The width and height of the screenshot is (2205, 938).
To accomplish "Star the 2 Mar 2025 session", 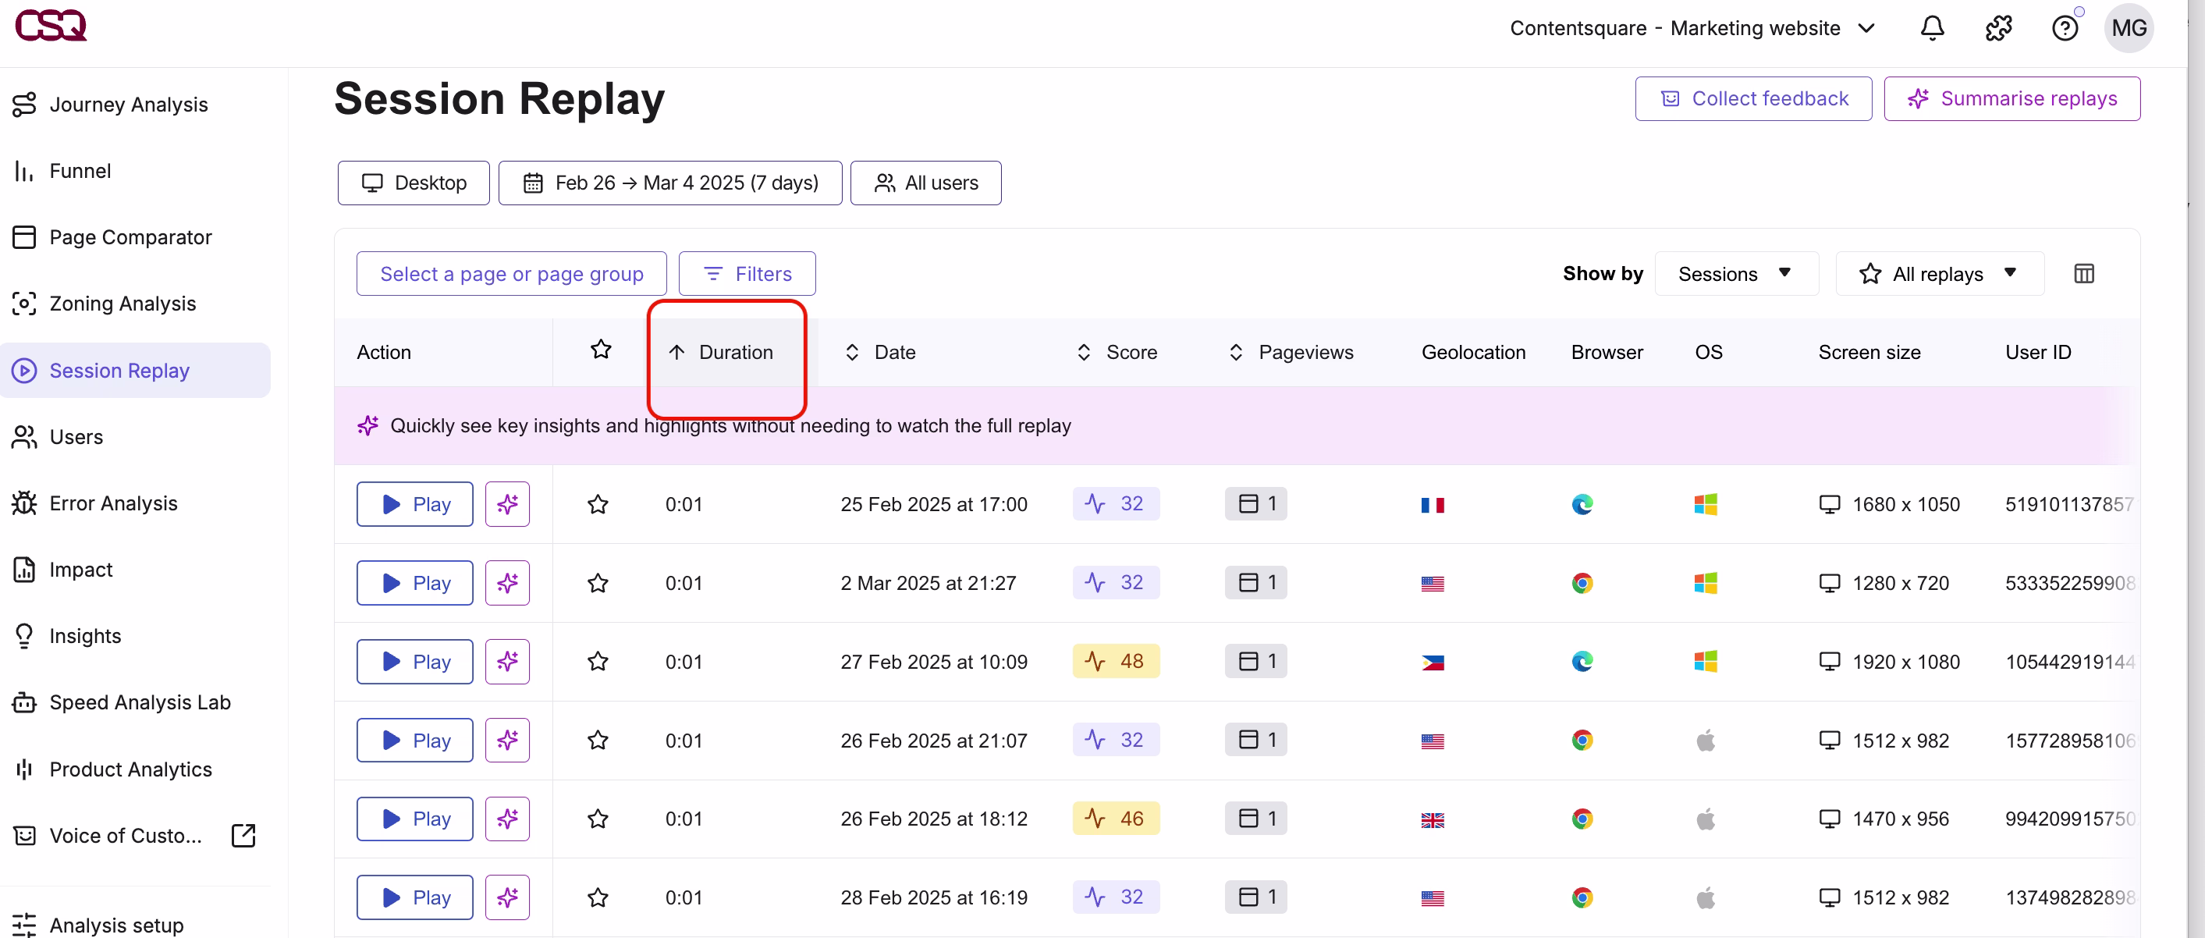I will click(598, 583).
